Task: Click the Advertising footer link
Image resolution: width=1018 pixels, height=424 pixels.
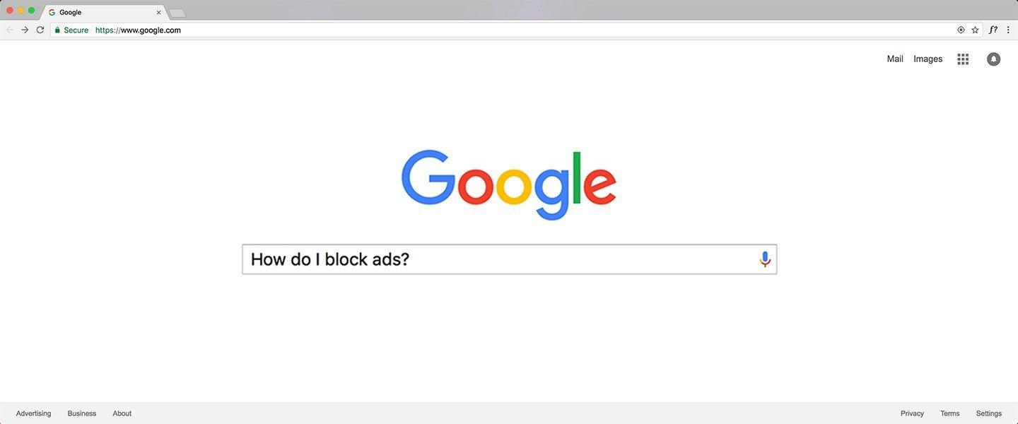Action: [34, 413]
